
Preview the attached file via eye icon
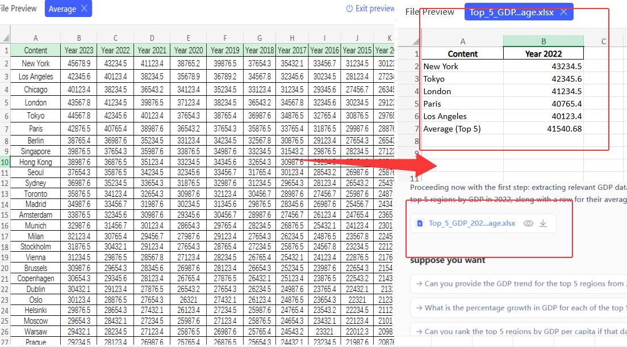[x=528, y=223]
